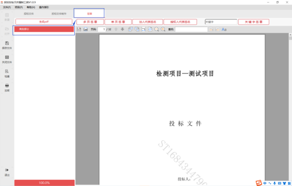Viewport: 292px width, 186px height.
Task: Click the PDF viewer print icon
Action: click(x=86, y=29)
